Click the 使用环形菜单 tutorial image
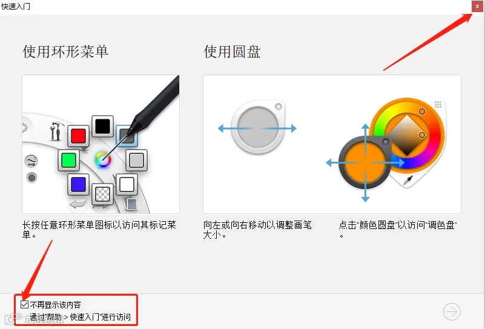This screenshot has height=329, width=485. click(x=101, y=144)
